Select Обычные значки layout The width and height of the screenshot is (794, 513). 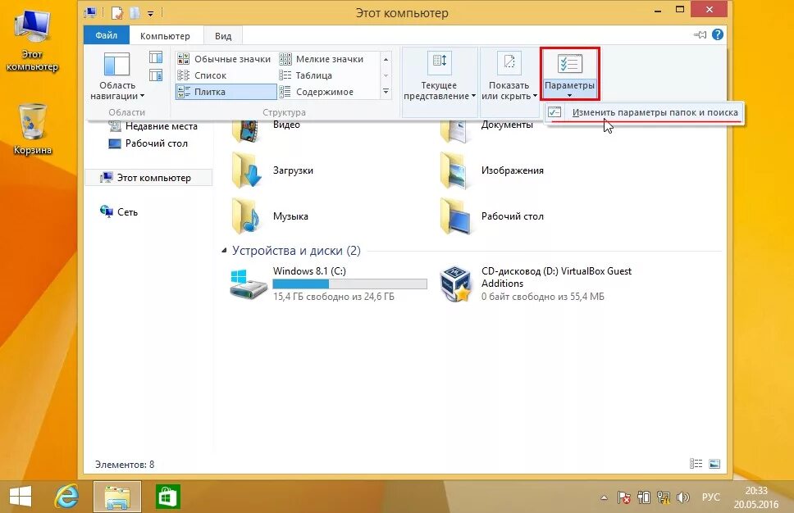point(225,59)
